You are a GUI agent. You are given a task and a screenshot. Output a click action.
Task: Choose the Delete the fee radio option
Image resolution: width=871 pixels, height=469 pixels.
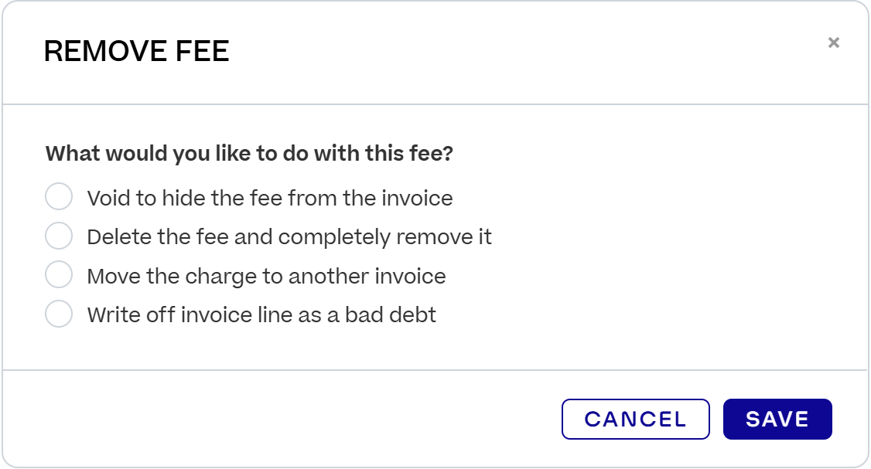pyautogui.click(x=59, y=236)
